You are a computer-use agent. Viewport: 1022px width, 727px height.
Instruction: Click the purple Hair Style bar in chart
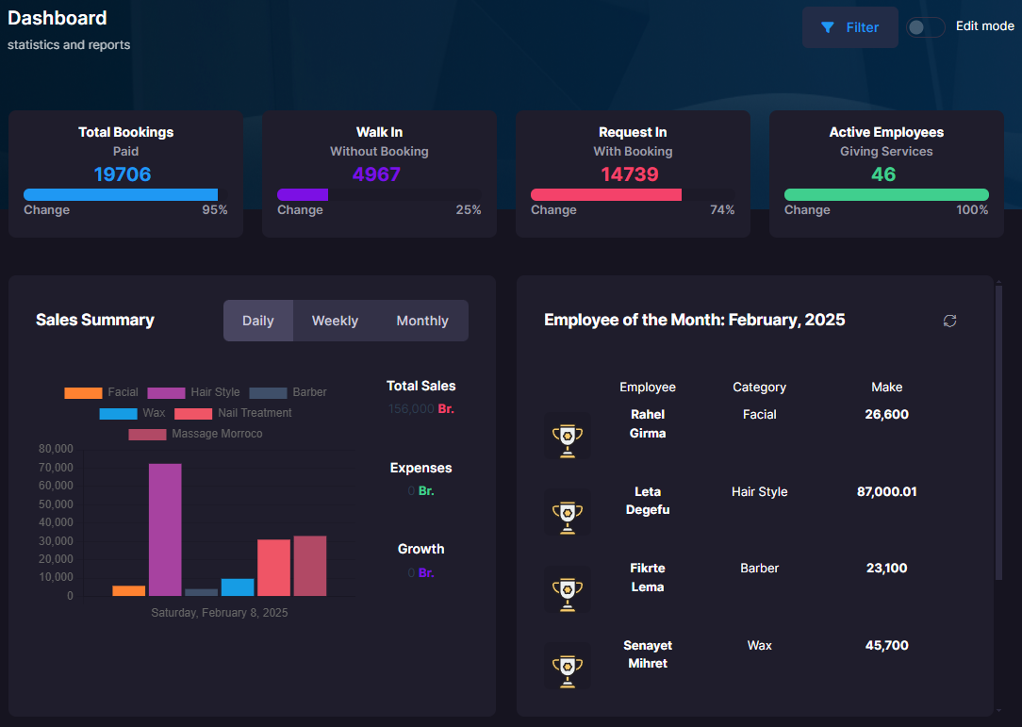165,529
